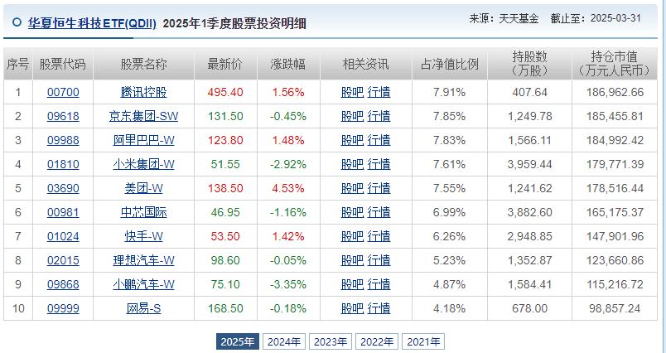
Task: Open stock code 00981 link
Action: coord(63,212)
